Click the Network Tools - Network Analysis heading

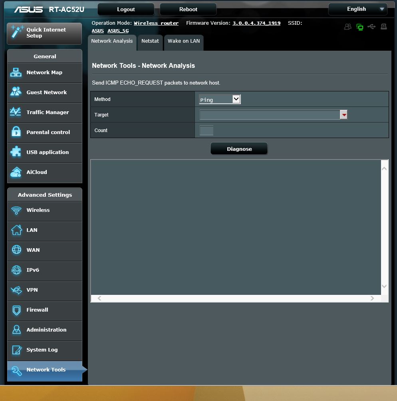(143, 66)
